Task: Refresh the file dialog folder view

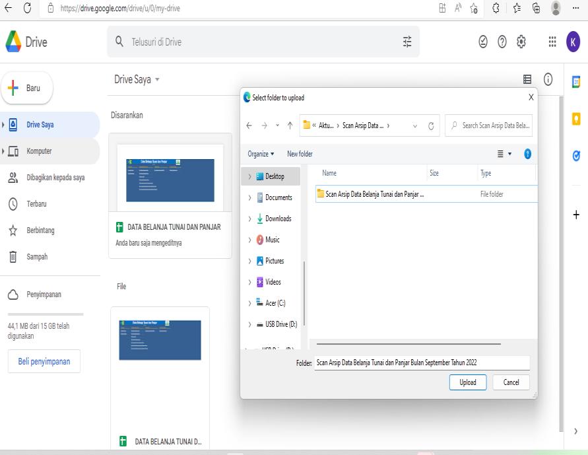Action: point(431,126)
